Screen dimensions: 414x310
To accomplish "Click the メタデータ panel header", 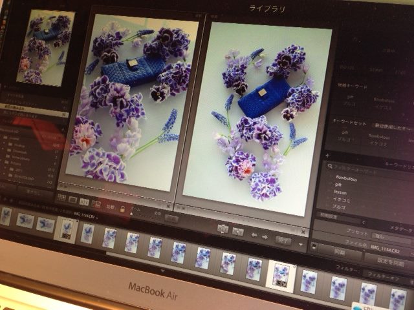I will [402, 229].
